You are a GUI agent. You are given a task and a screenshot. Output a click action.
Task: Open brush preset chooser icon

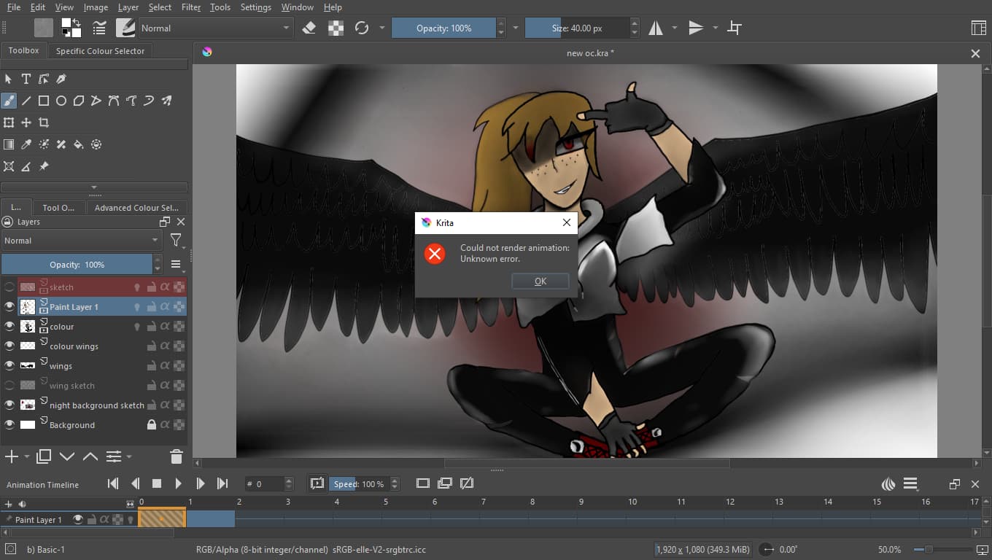pos(125,28)
